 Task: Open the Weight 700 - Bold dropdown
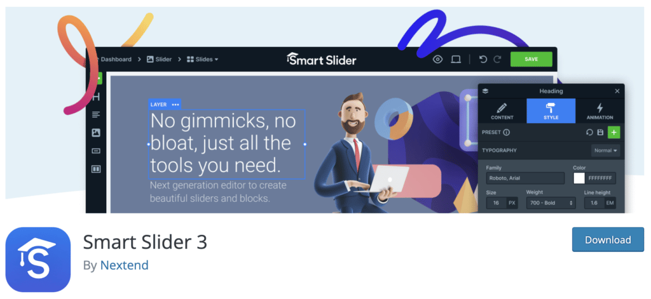(551, 203)
